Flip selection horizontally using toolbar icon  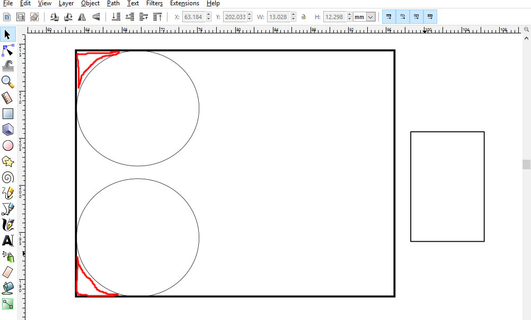(x=82, y=17)
